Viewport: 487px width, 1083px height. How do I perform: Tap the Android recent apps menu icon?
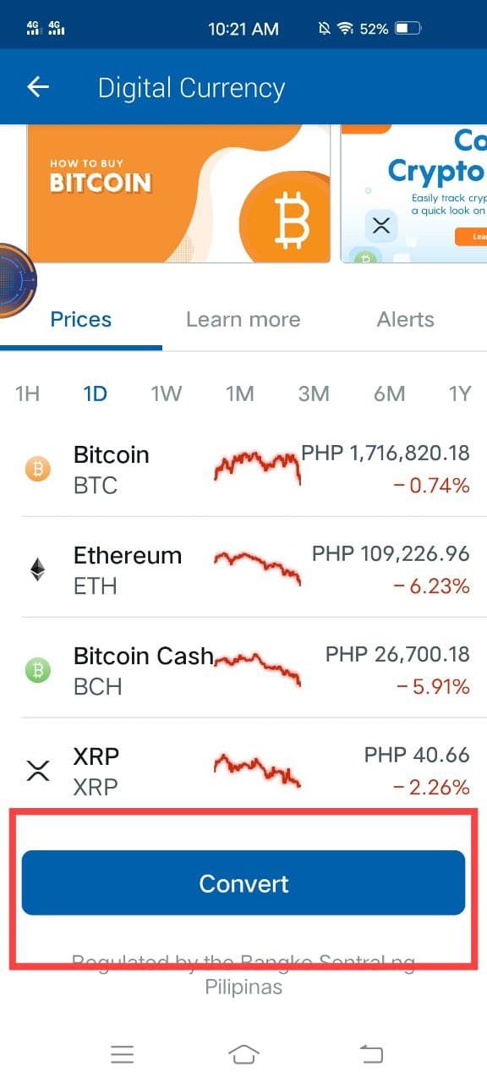click(x=123, y=1054)
